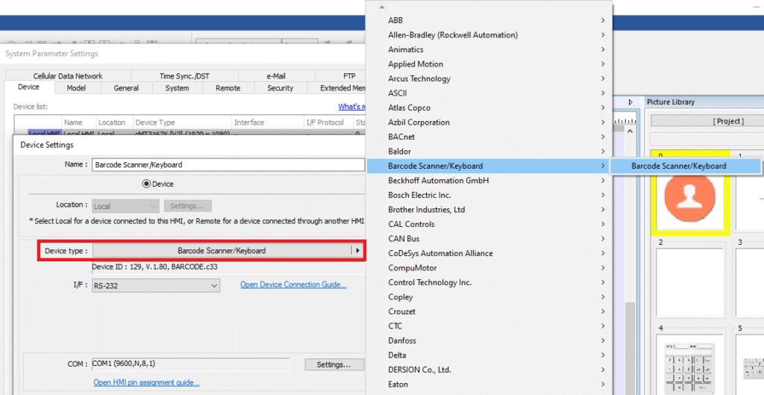Select Applied Motion menu entry
Viewport: 764px width, 395px height.
[489, 64]
